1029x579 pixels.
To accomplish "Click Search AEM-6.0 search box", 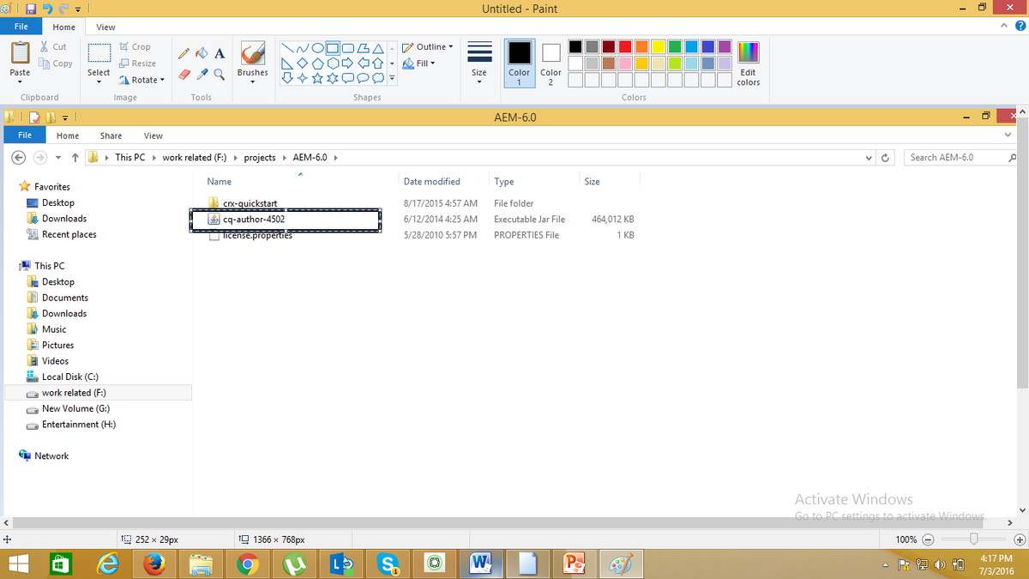I will (x=960, y=158).
